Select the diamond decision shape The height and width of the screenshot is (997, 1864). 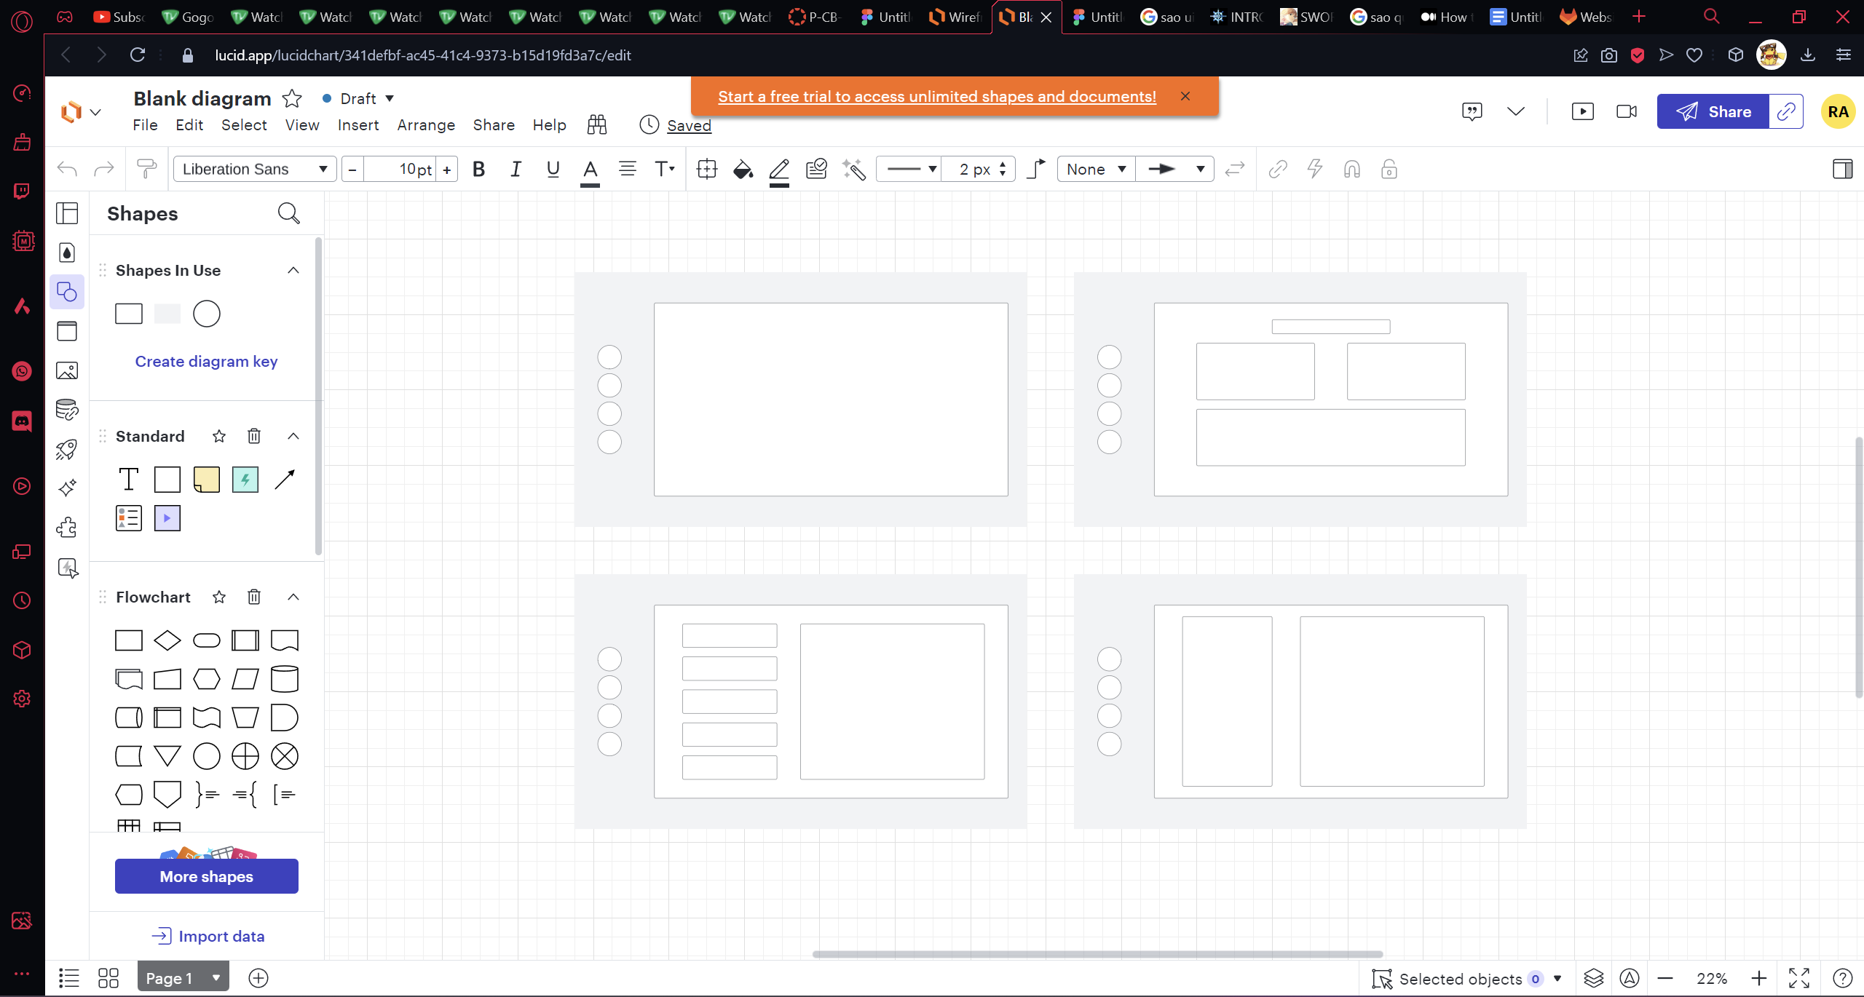[167, 640]
